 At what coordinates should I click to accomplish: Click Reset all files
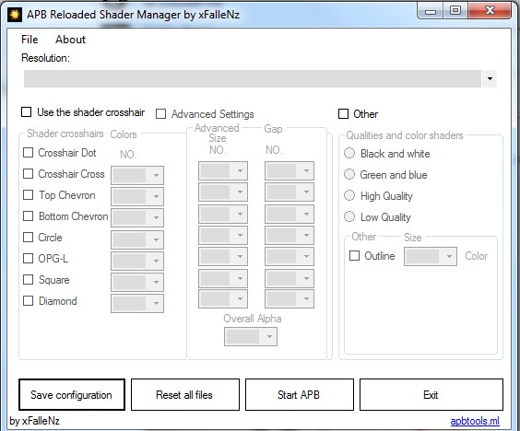click(x=185, y=394)
